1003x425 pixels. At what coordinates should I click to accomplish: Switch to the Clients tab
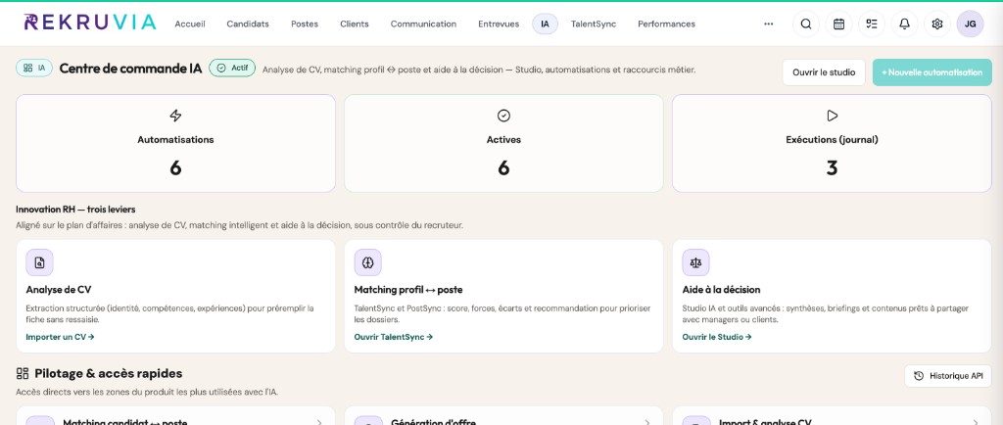click(x=355, y=24)
